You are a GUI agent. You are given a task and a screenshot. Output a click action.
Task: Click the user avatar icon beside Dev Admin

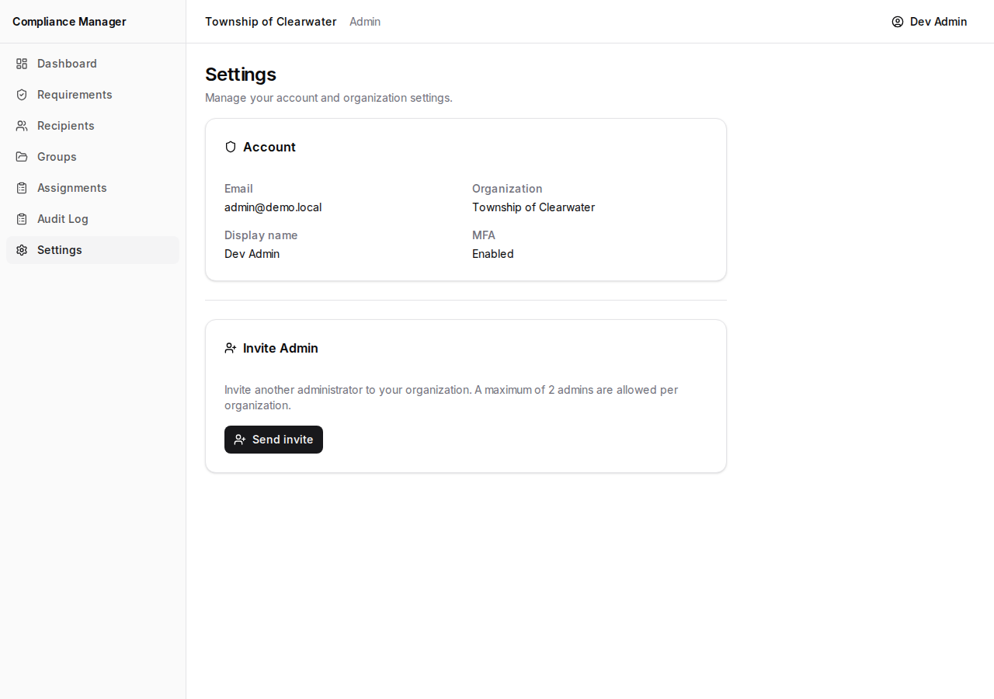pos(898,22)
